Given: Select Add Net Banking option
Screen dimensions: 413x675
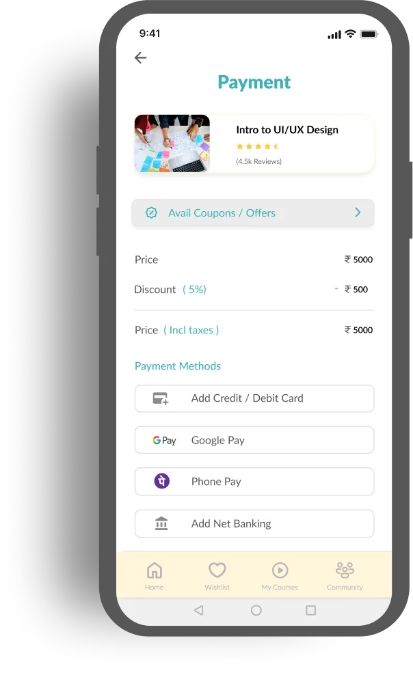Looking at the screenshot, I should click(x=254, y=523).
